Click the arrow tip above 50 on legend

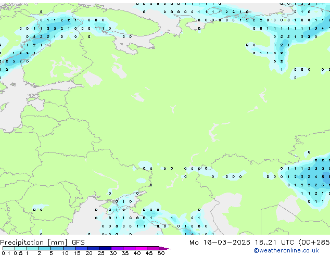166,249
